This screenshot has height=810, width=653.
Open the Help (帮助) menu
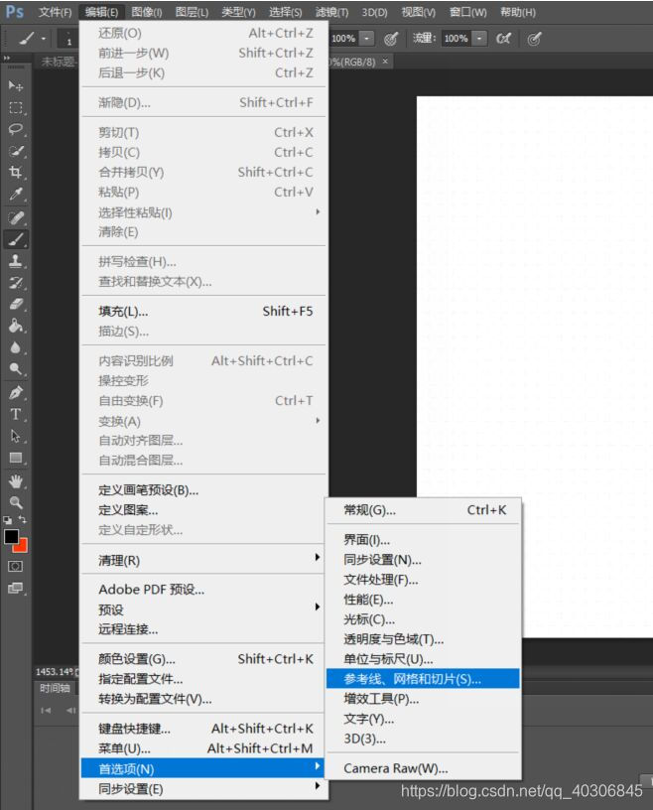(518, 12)
